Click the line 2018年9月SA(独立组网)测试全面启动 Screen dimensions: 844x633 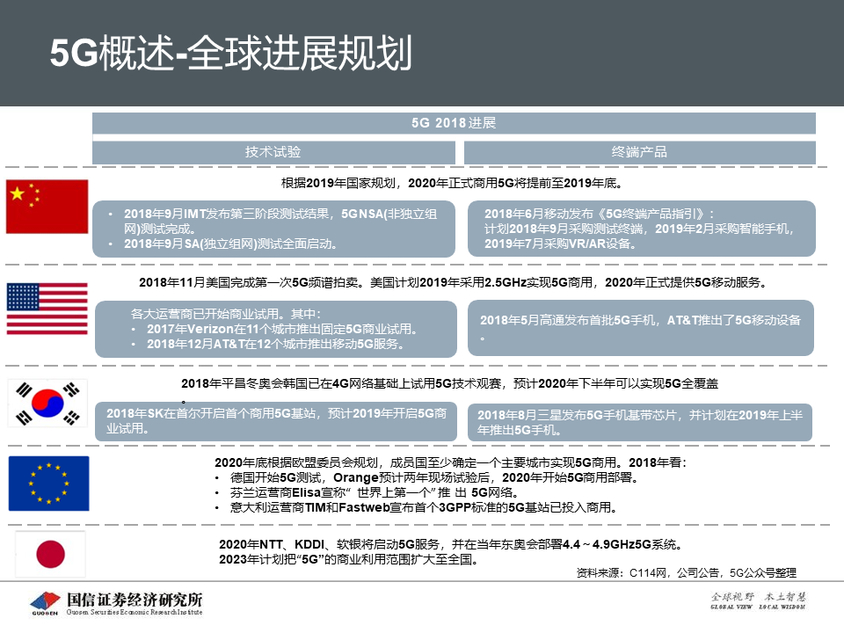click(230, 244)
